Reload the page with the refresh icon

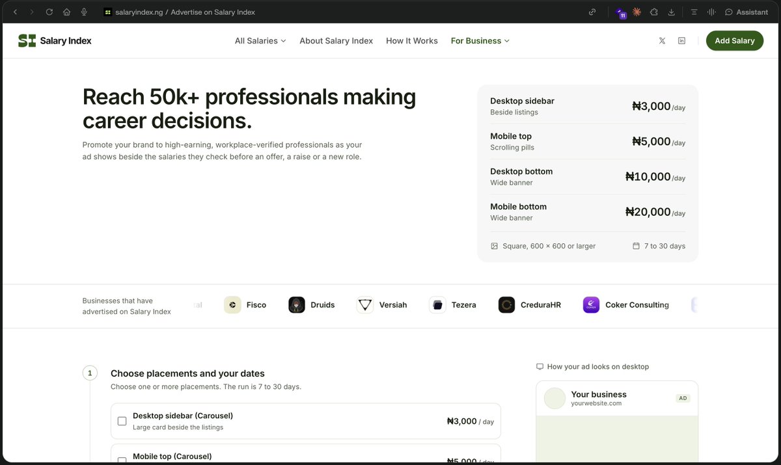[x=49, y=12]
